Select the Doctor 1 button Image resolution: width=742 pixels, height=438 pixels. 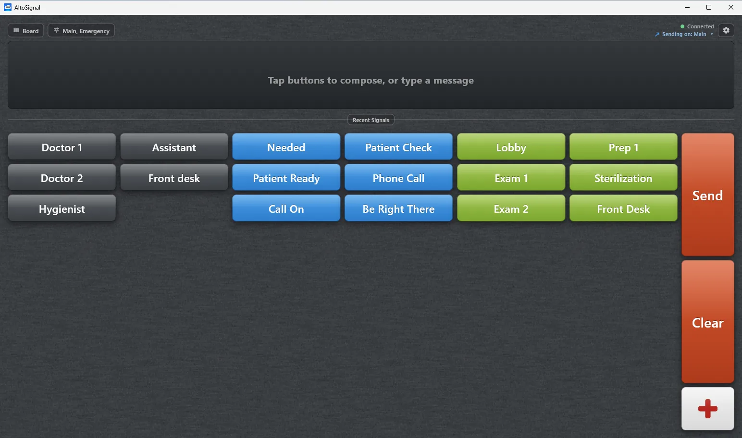click(62, 147)
